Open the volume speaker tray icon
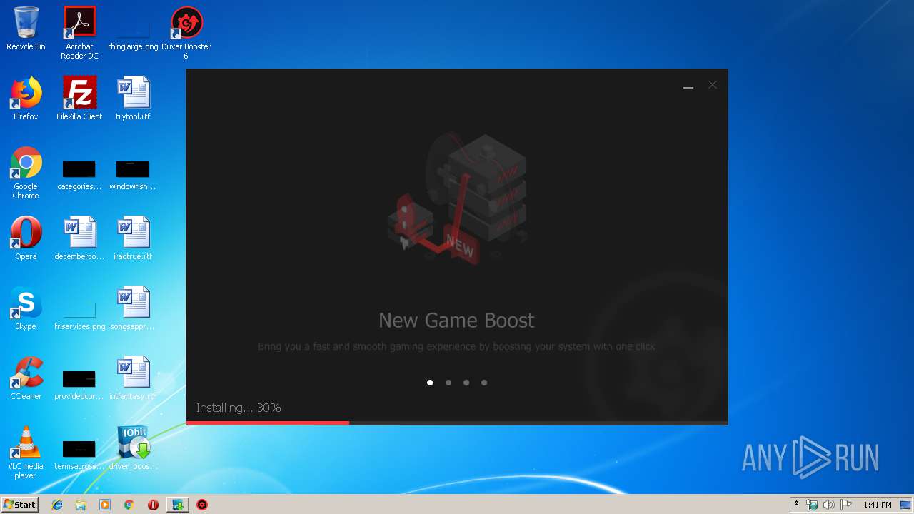The width and height of the screenshot is (914, 514). [829, 505]
